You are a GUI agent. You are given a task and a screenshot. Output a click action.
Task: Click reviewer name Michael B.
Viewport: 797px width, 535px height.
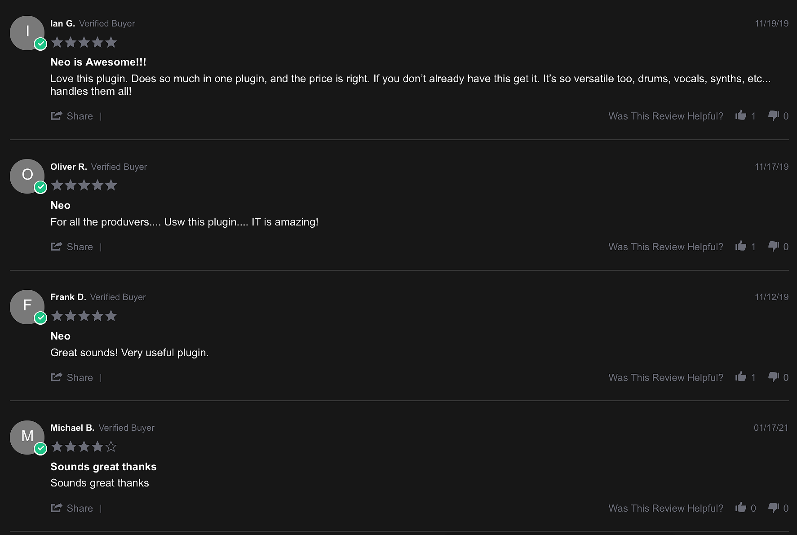72,428
